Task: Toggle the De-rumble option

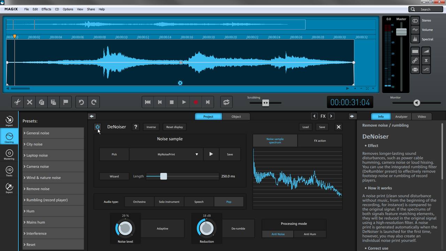Action: click(238, 229)
